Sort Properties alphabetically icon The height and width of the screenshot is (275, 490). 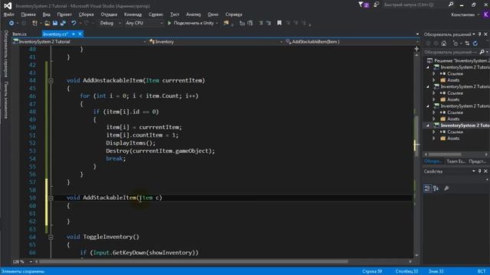[x=436, y=188]
